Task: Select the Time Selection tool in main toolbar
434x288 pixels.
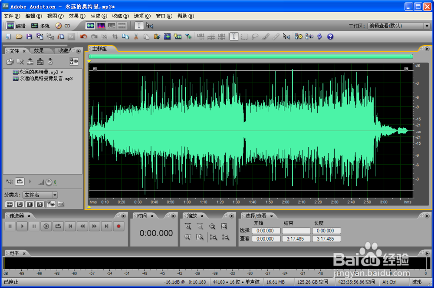Action: pos(234,36)
